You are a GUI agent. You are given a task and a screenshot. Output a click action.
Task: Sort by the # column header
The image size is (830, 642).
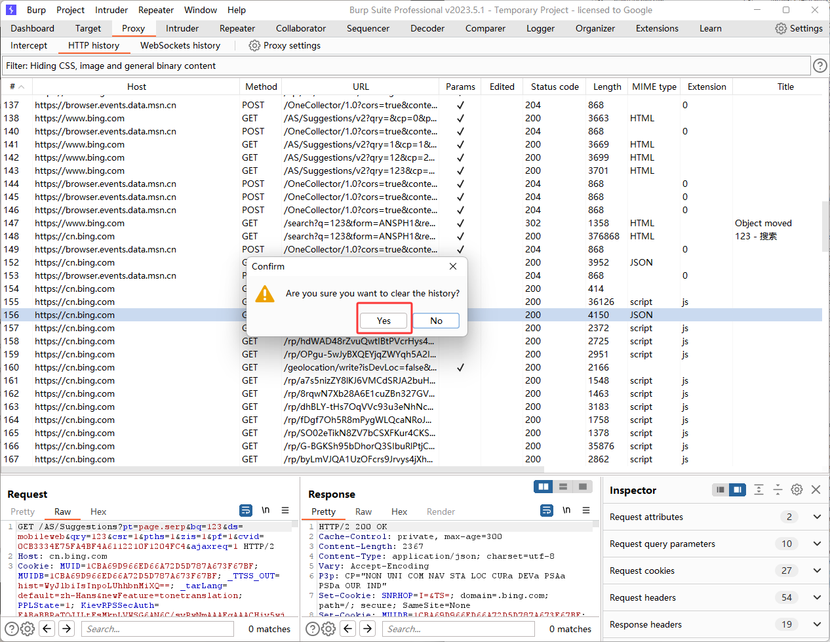click(16, 87)
